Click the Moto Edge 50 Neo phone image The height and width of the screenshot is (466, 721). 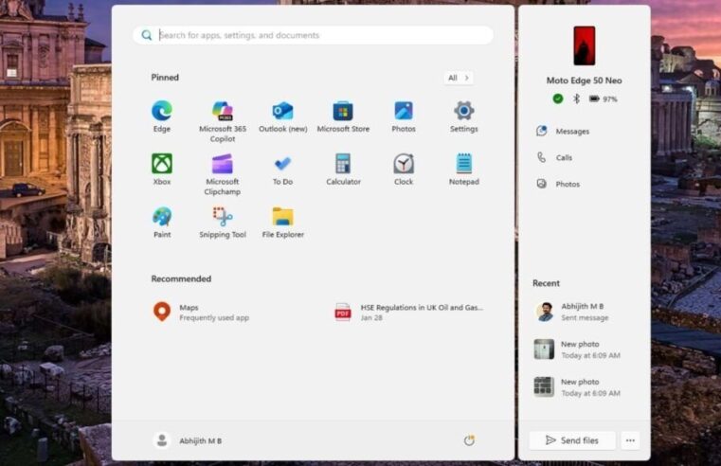[584, 45]
